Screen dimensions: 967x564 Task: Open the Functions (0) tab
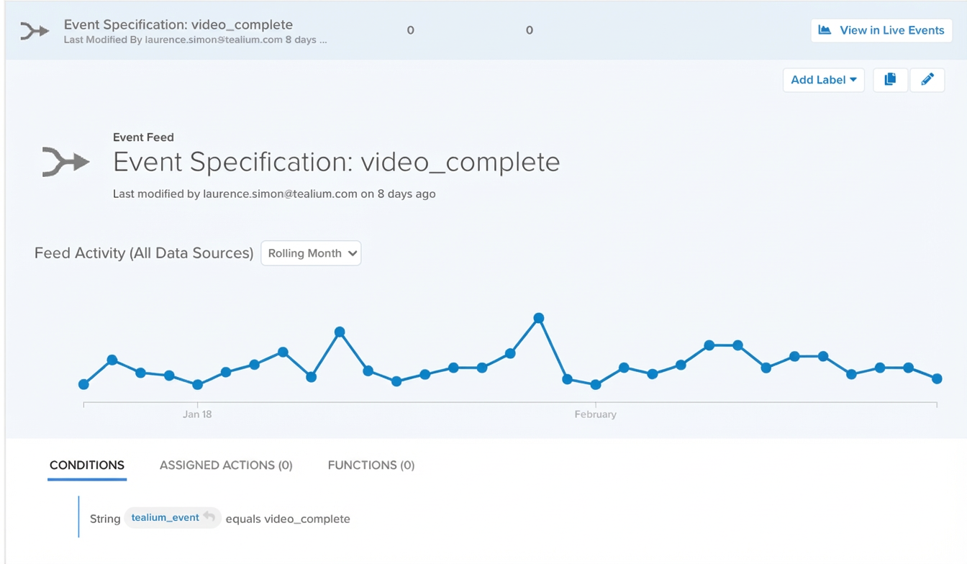371,465
